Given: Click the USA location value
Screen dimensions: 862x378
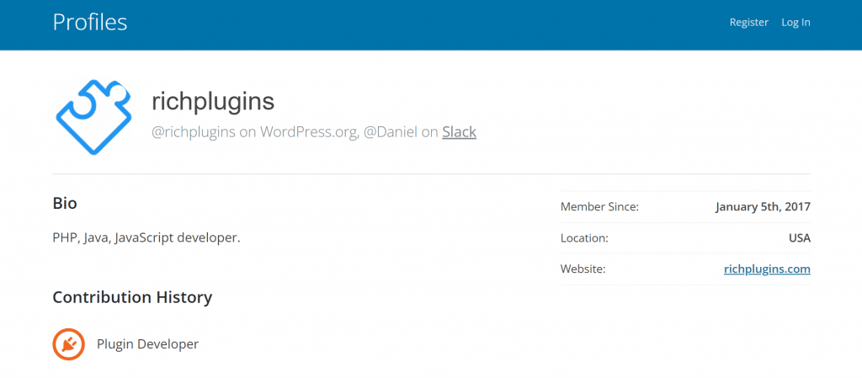Looking at the screenshot, I should [799, 238].
